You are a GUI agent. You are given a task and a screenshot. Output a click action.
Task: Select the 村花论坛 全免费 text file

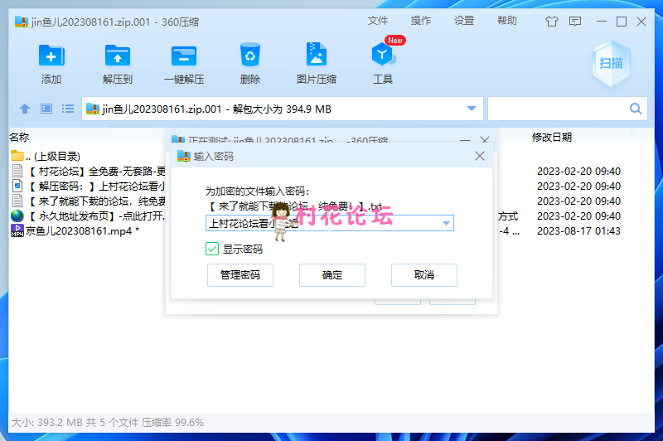[x=87, y=172]
